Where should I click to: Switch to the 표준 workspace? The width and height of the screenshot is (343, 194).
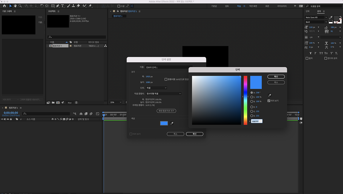(x=267, y=6)
